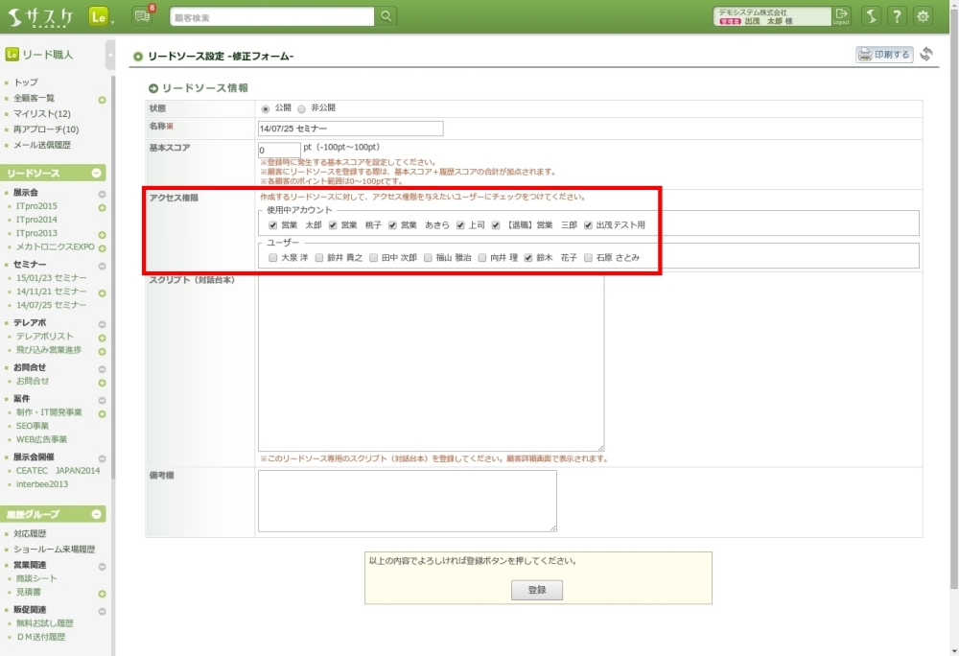Click the green plus icon next to 全顧客一覧
Viewport: 959px width, 656px height.
pos(102,99)
